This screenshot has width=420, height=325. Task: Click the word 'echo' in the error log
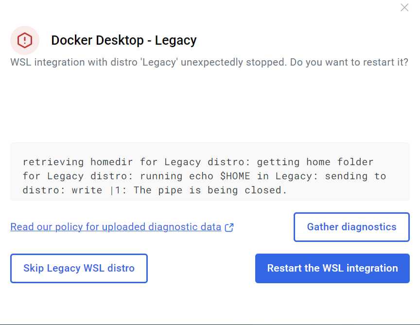199,176
